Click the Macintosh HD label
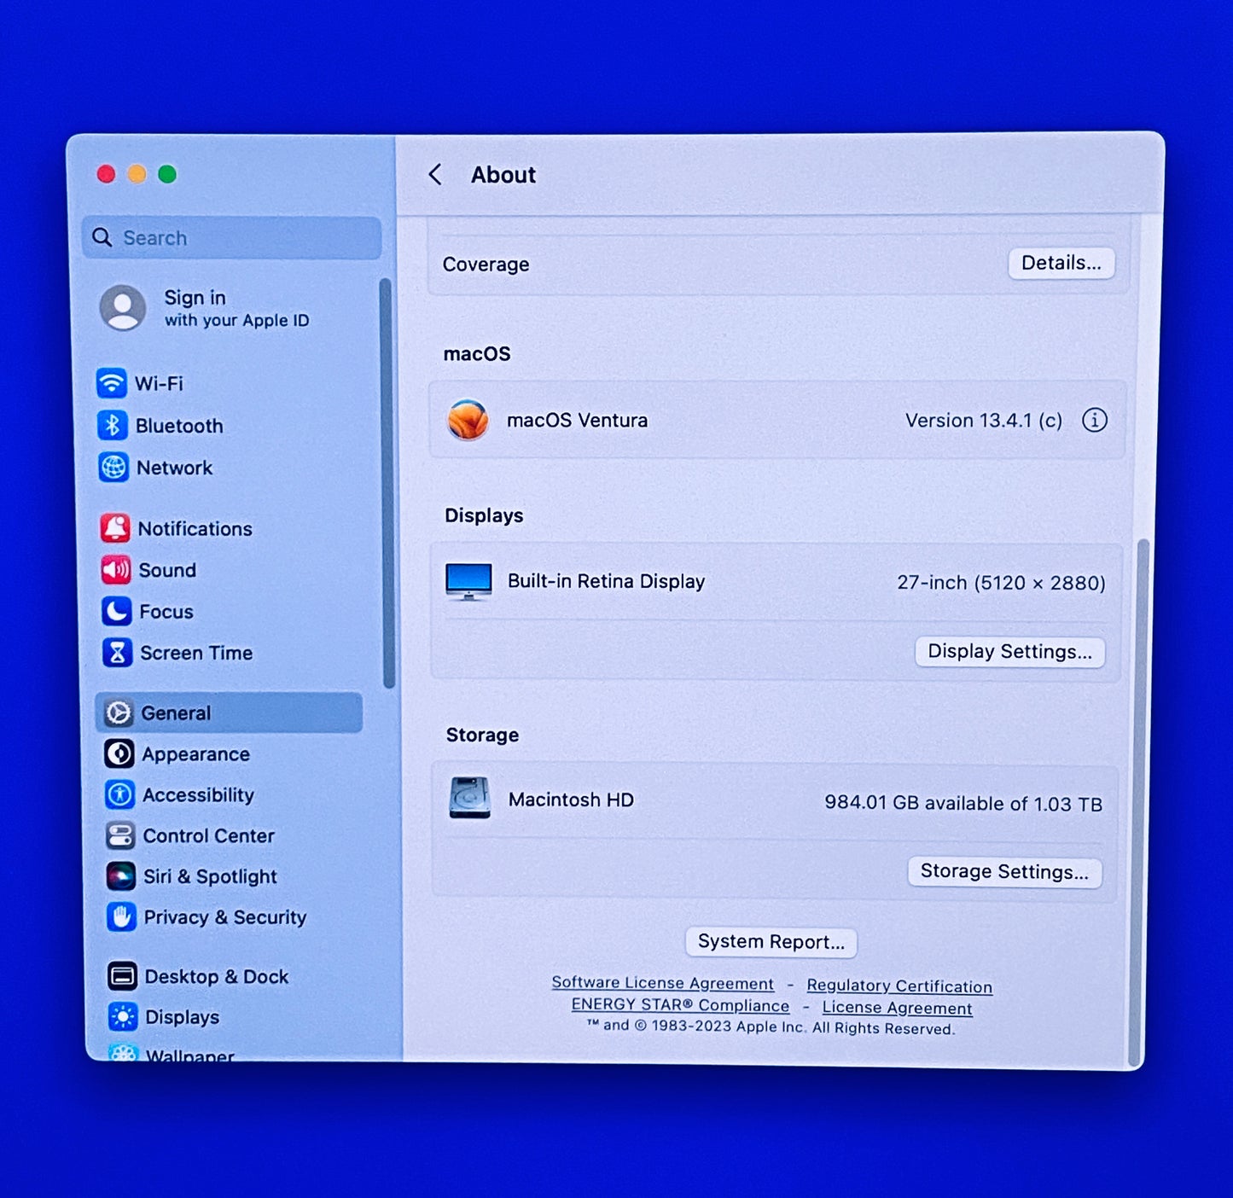1233x1198 pixels. (x=571, y=800)
